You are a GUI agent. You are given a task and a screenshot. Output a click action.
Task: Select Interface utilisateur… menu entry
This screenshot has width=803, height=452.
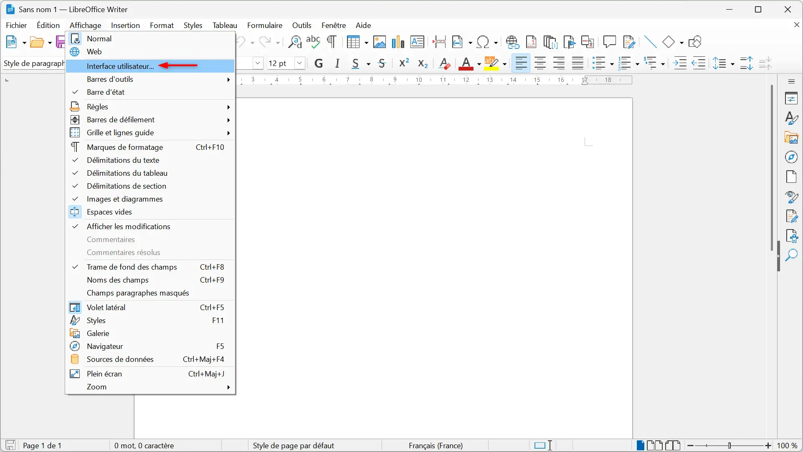pyautogui.click(x=150, y=66)
